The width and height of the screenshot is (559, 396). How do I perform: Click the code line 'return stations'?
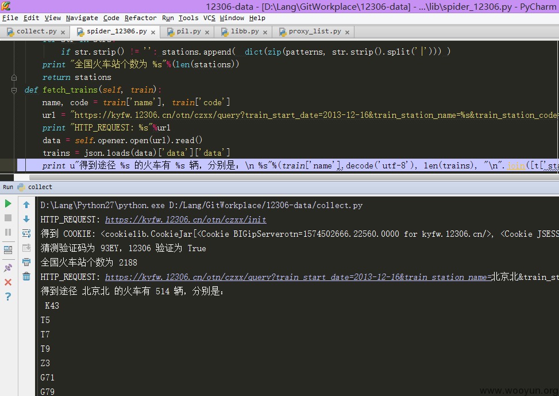76,78
